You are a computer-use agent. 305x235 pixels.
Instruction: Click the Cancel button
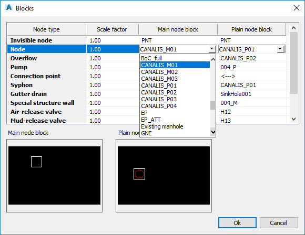[278, 223]
